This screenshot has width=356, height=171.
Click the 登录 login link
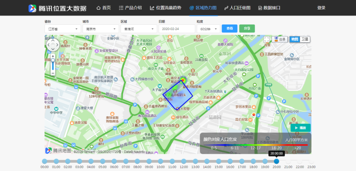point(321,8)
